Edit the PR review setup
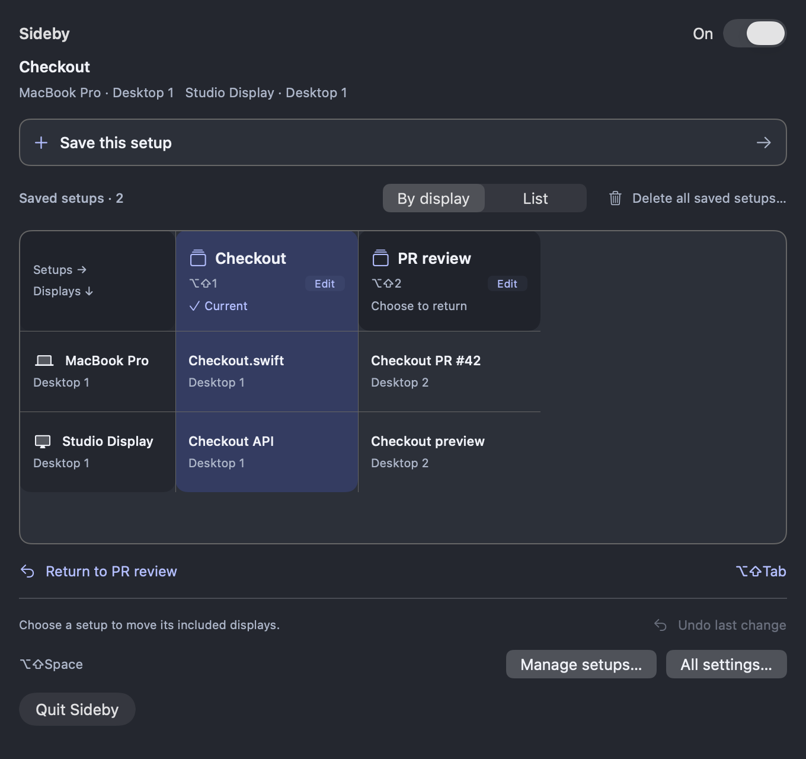Image resolution: width=806 pixels, height=759 pixels. pos(507,283)
